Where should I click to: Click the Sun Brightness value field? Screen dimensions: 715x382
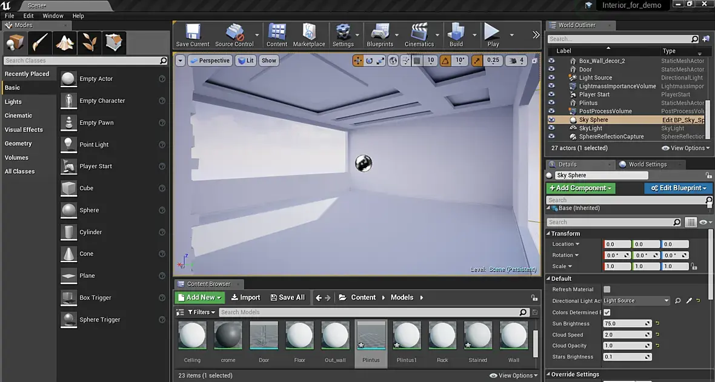click(627, 324)
